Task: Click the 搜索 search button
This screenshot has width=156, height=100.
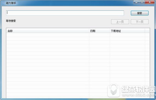Action: click(x=140, y=13)
